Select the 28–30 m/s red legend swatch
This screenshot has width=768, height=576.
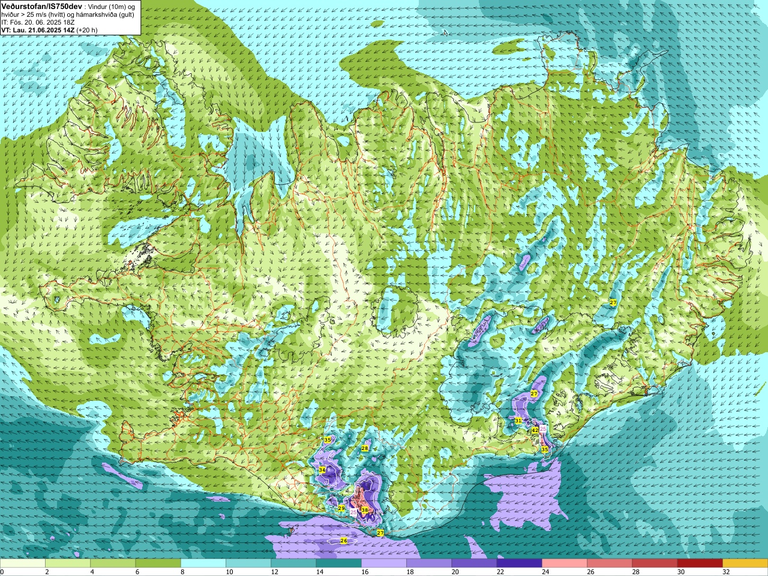pyautogui.click(x=655, y=563)
